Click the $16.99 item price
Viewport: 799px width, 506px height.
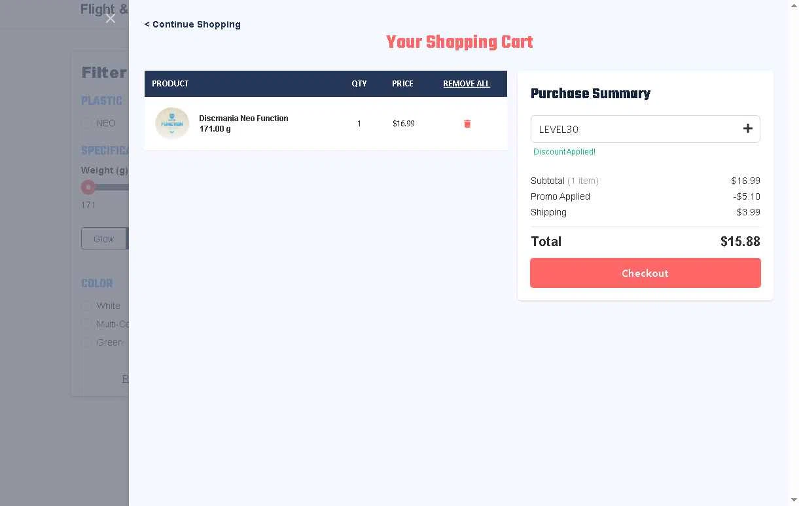pos(403,124)
